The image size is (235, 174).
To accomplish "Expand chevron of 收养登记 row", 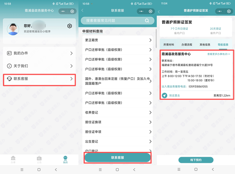I will click(150, 112).
